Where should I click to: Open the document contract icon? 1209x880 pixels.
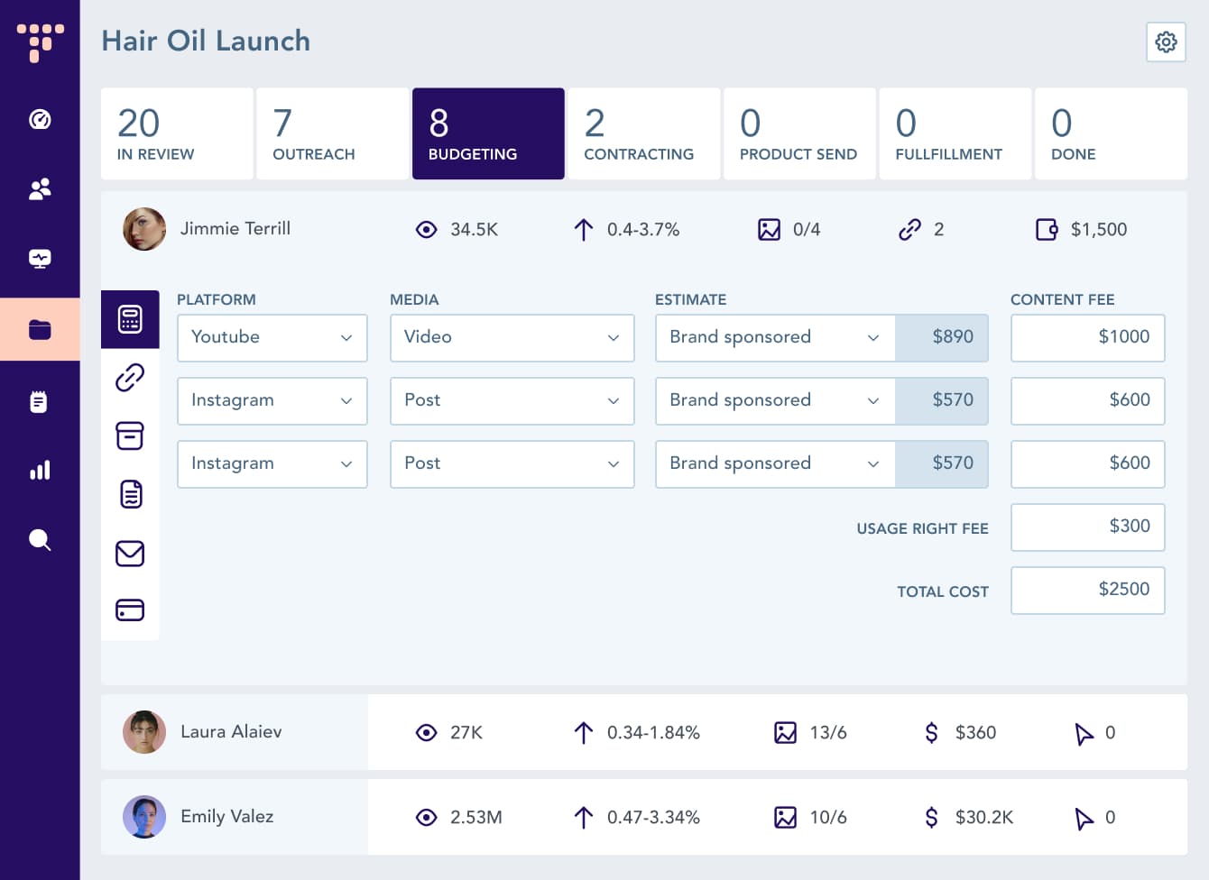[130, 493]
